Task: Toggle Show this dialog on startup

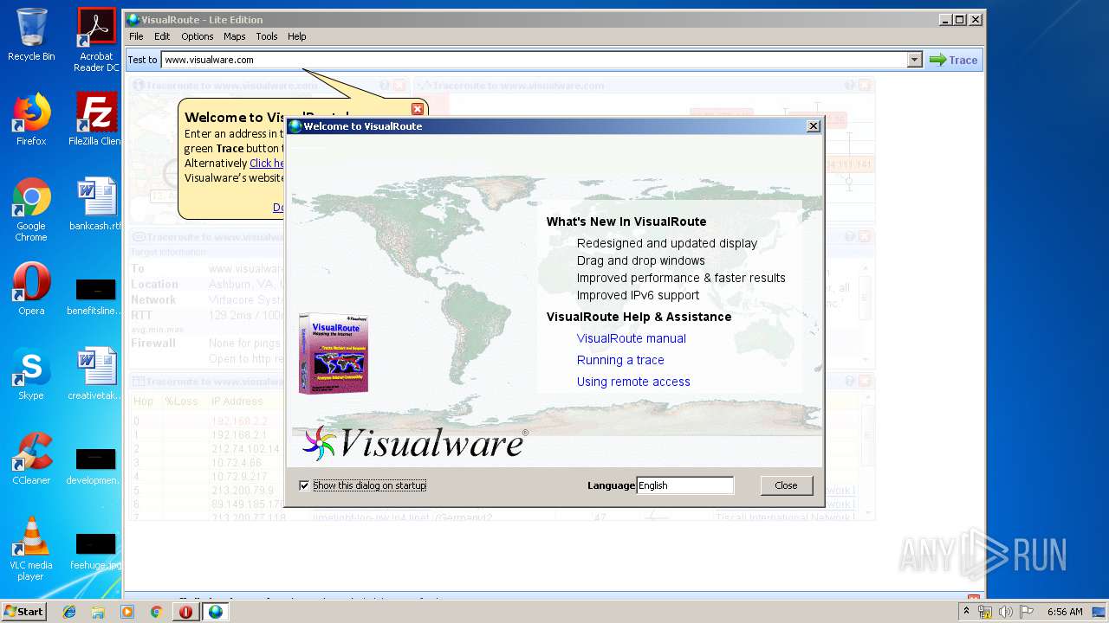Action: (x=304, y=485)
